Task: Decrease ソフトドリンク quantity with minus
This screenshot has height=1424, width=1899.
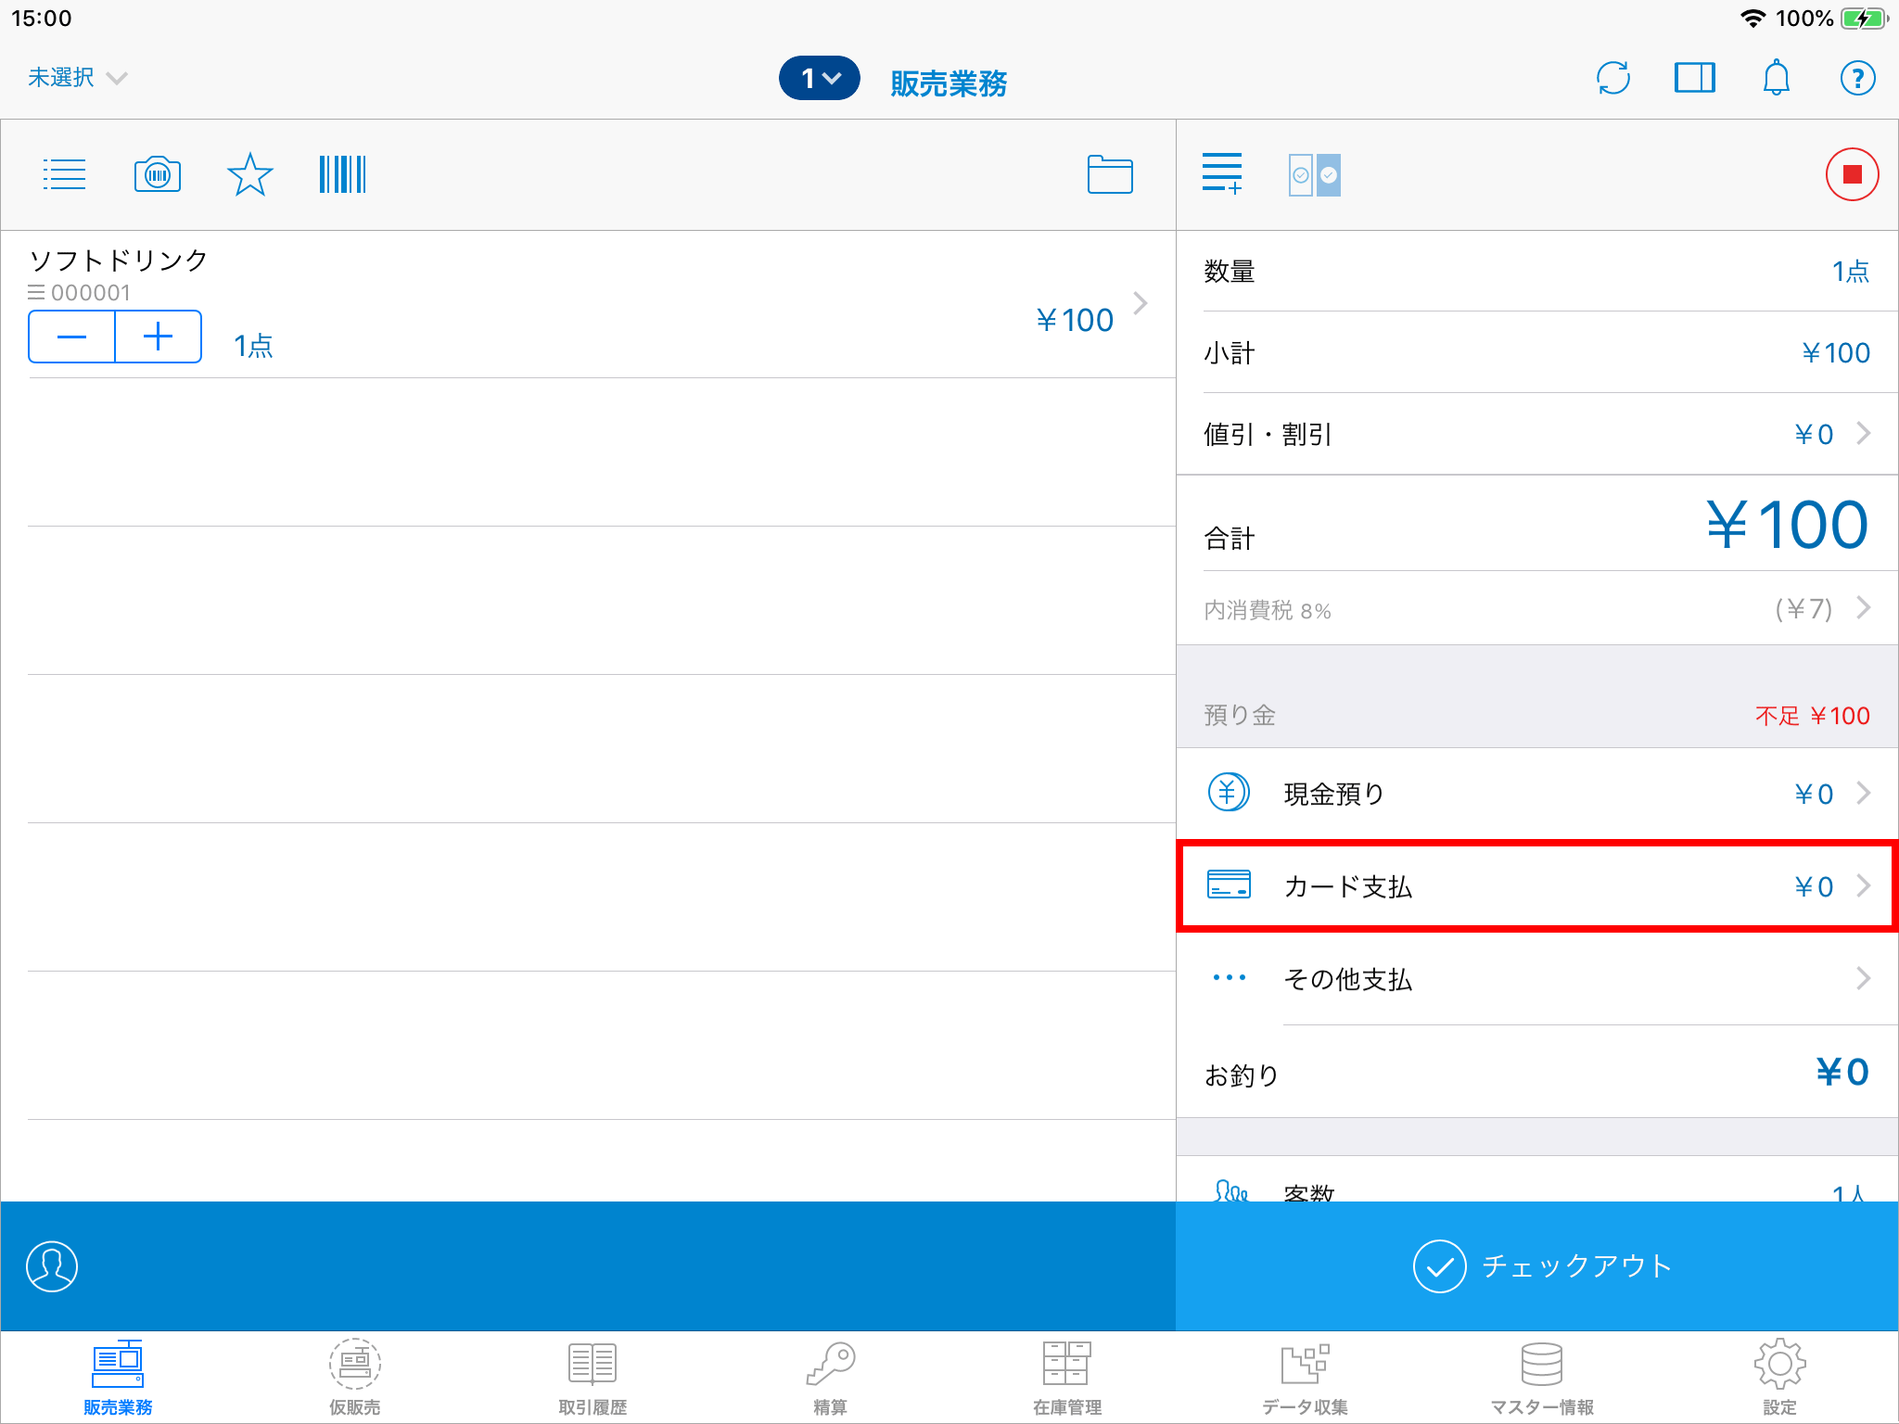Action: pyautogui.click(x=71, y=337)
